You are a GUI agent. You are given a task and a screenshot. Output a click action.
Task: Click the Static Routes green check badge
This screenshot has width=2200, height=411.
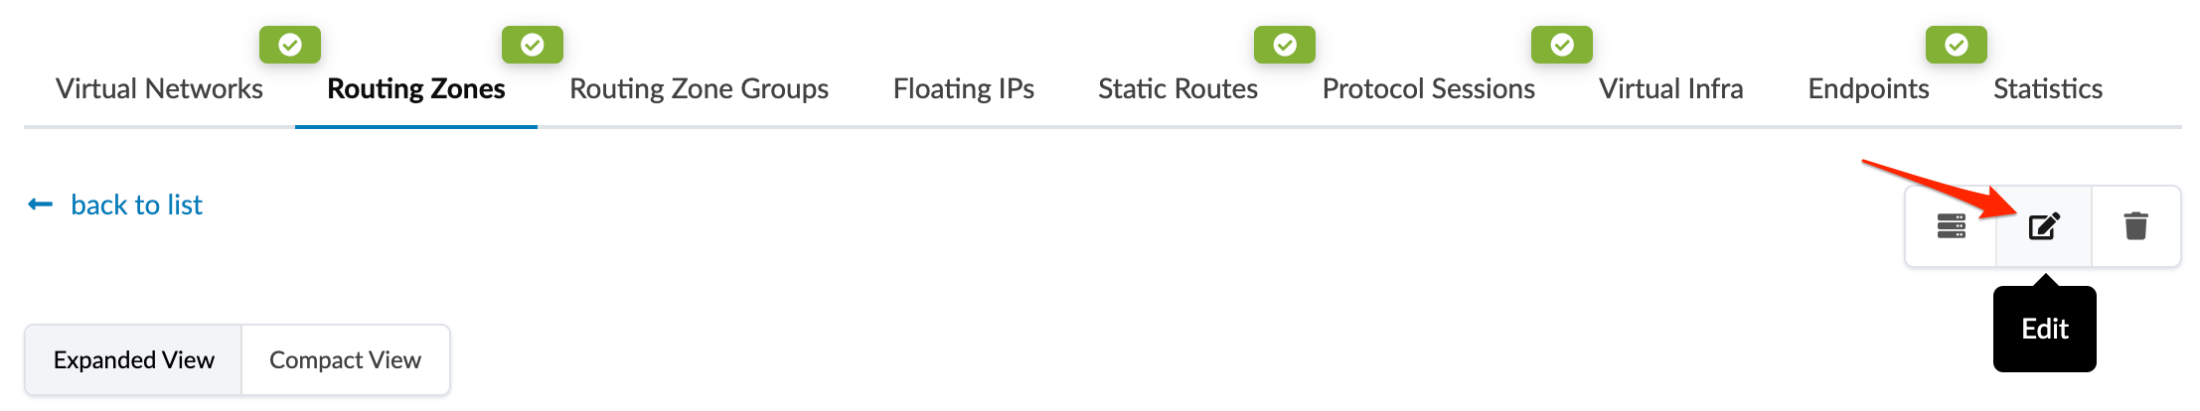coord(1284,45)
